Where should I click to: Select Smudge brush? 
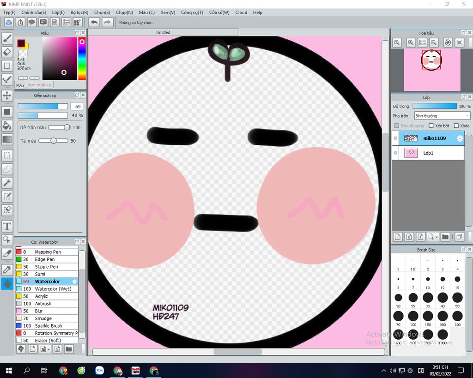(47, 318)
